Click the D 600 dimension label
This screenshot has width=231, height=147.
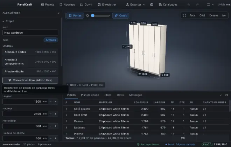click(165, 75)
